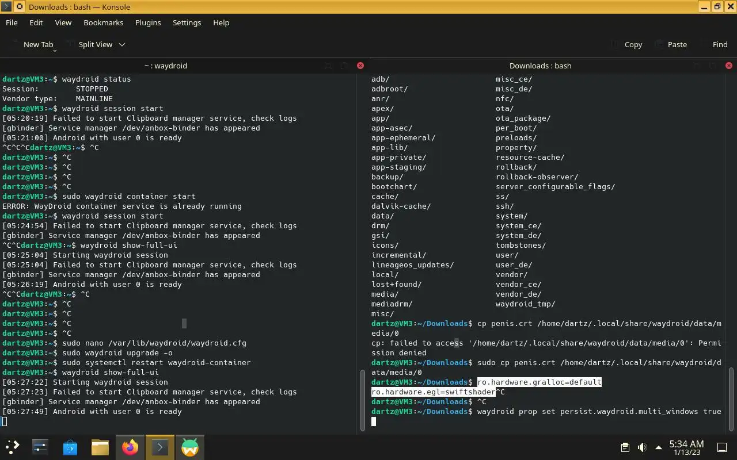The height and width of the screenshot is (460, 737).
Task: Open the clipboard tray icon
Action: pos(625,447)
